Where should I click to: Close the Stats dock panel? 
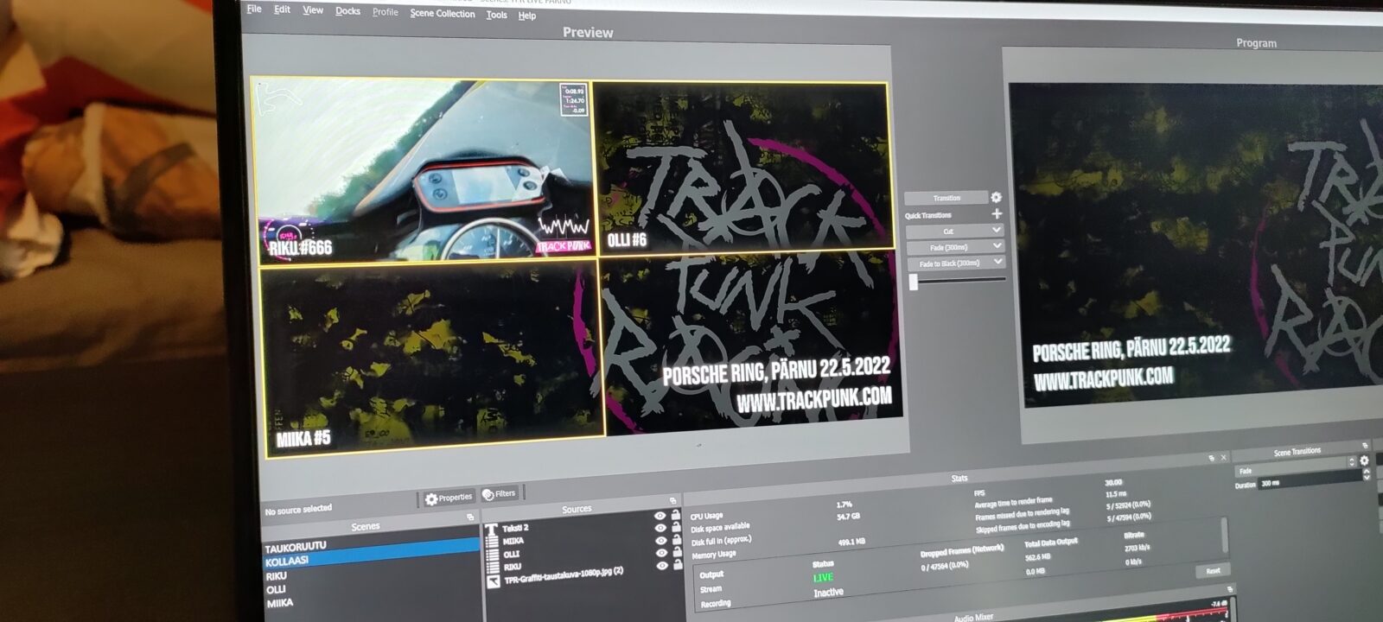pyautogui.click(x=1223, y=458)
